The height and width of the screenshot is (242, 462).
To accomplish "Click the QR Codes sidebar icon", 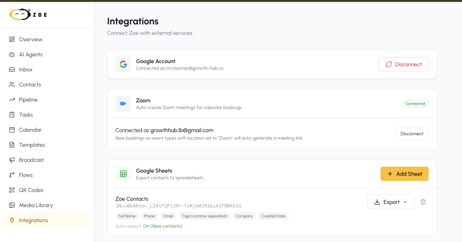I will pyautogui.click(x=12, y=190).
